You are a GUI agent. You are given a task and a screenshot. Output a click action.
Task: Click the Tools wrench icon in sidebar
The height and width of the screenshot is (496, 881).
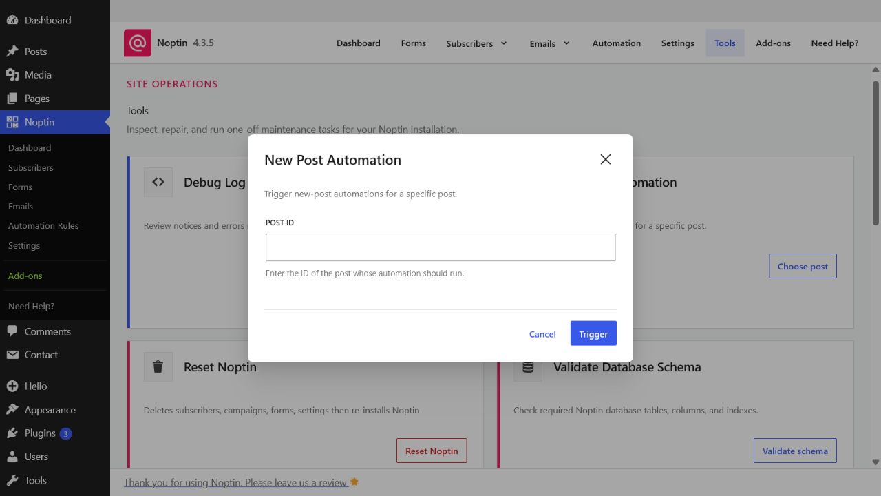12,480
